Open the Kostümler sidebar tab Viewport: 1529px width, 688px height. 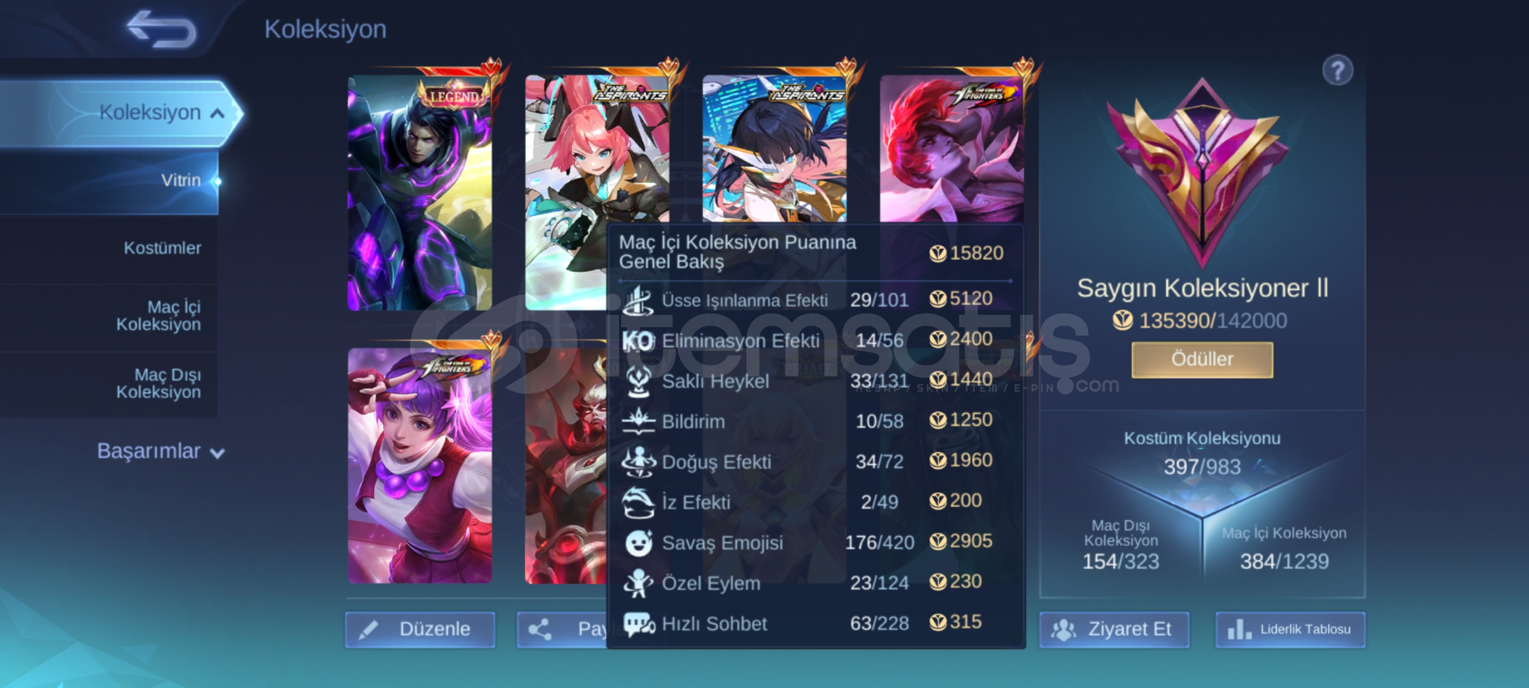pos(109,248)
